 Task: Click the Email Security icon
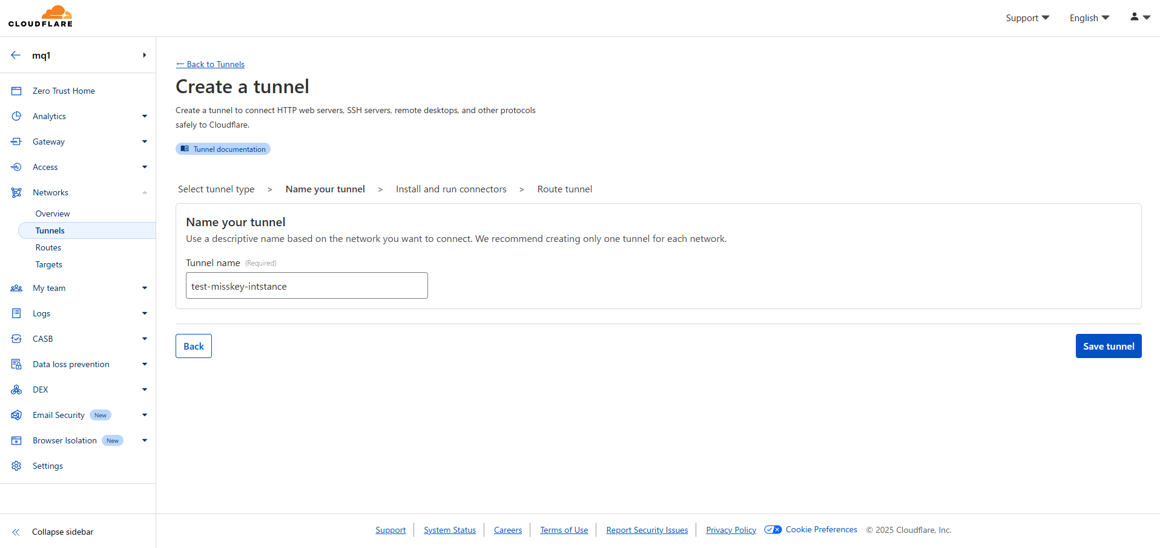click(x=16, y=415)
